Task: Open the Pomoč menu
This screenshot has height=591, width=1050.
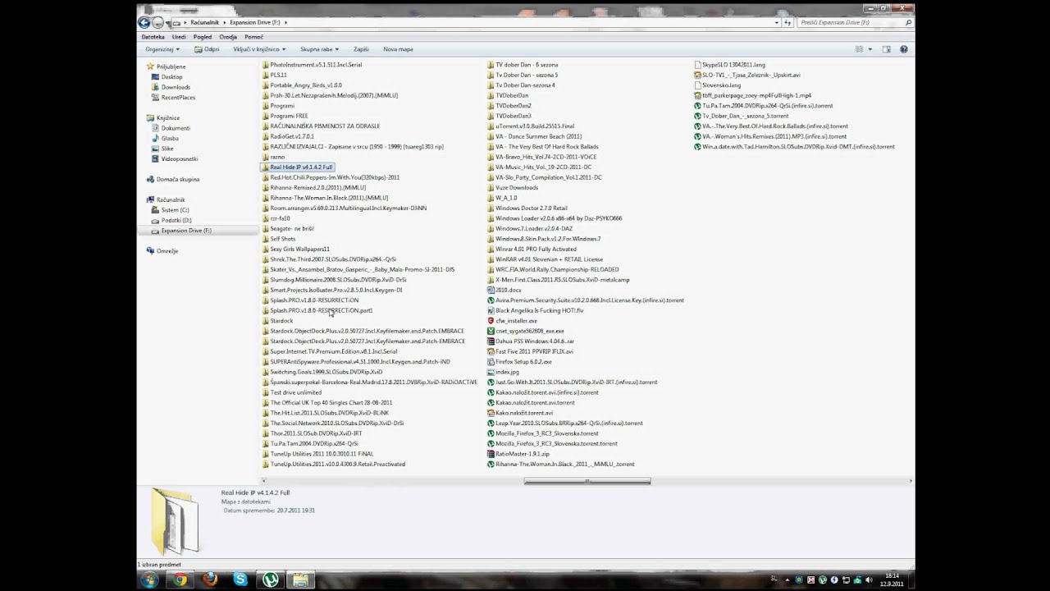Action: 253,37
